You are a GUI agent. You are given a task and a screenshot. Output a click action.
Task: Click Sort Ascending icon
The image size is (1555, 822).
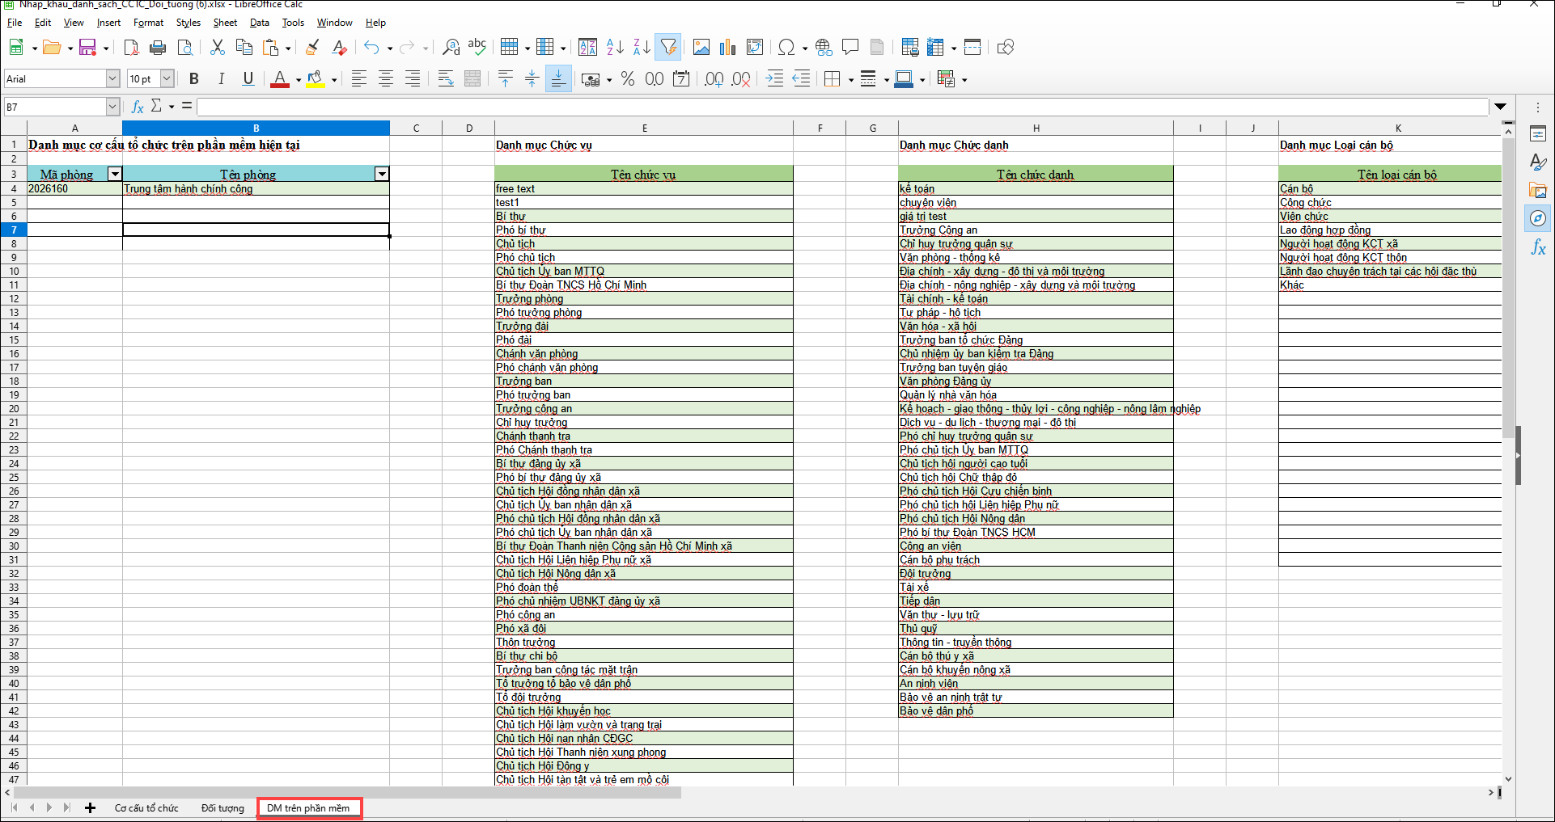(615, 48)
